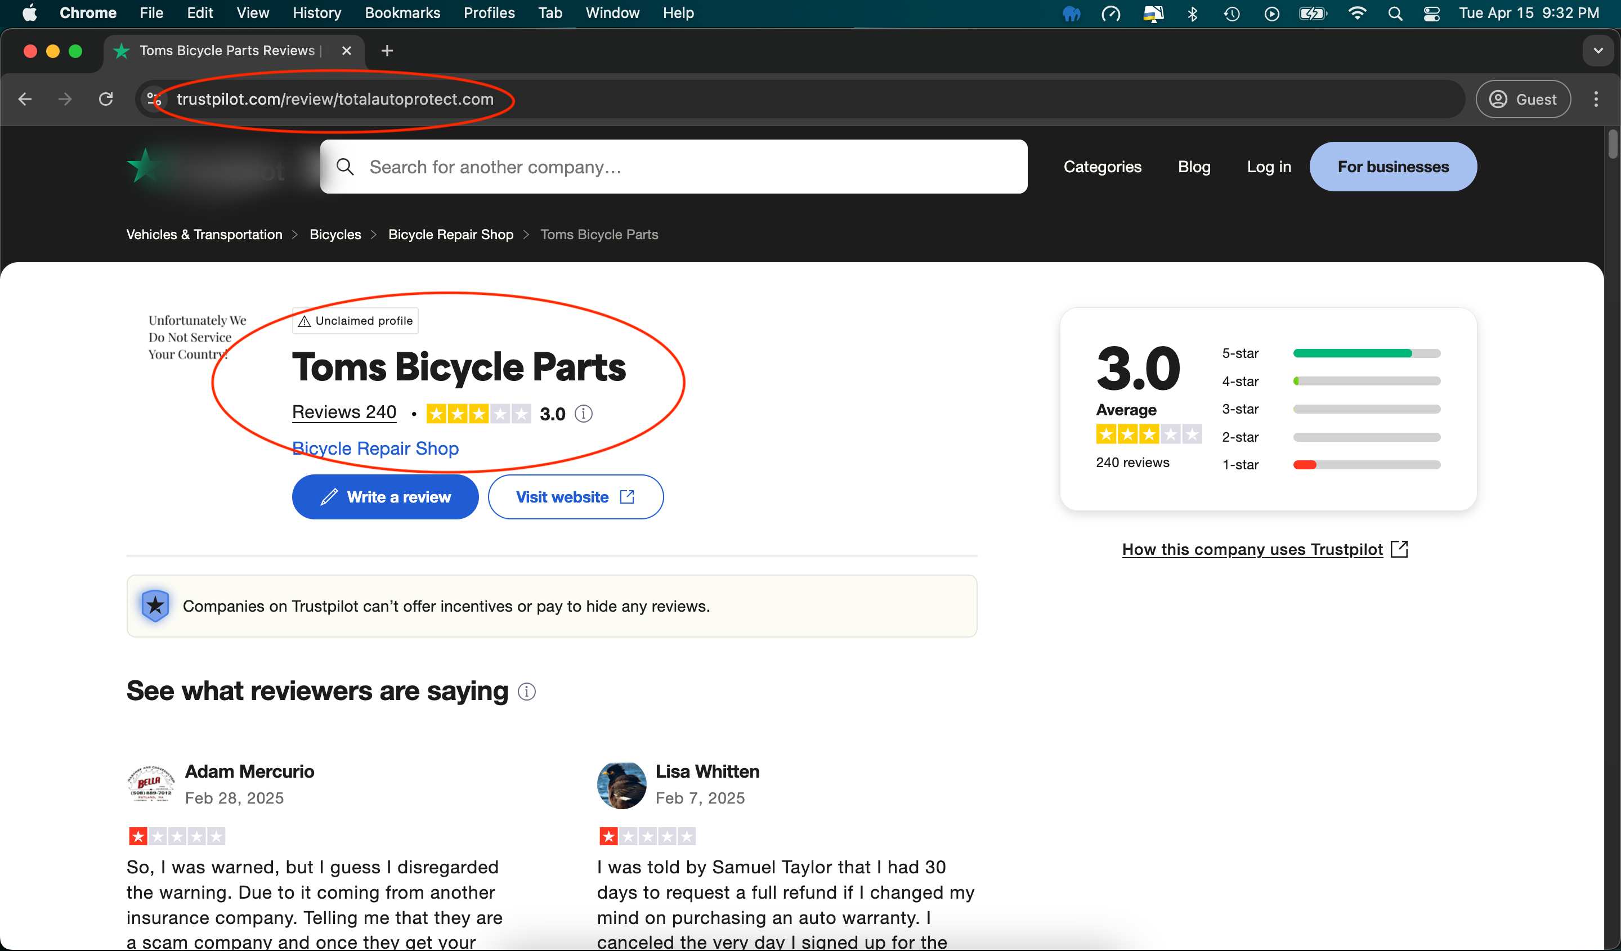Open Control Center in menu bar
This screenshot has width=1621, height=951.
[1431, 14]
